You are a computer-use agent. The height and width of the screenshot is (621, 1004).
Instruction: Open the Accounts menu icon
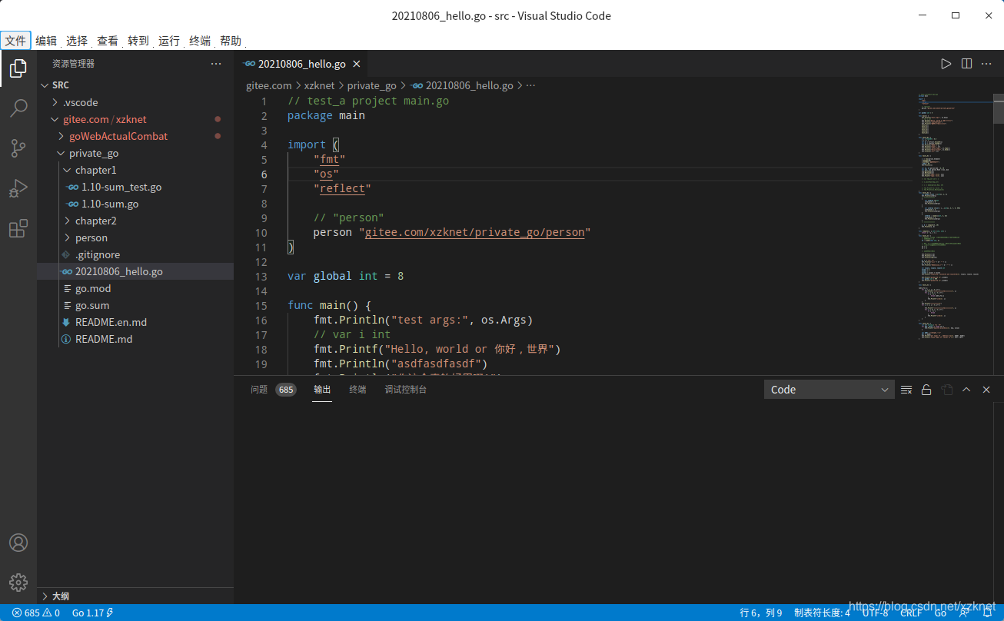pos(18,543)
